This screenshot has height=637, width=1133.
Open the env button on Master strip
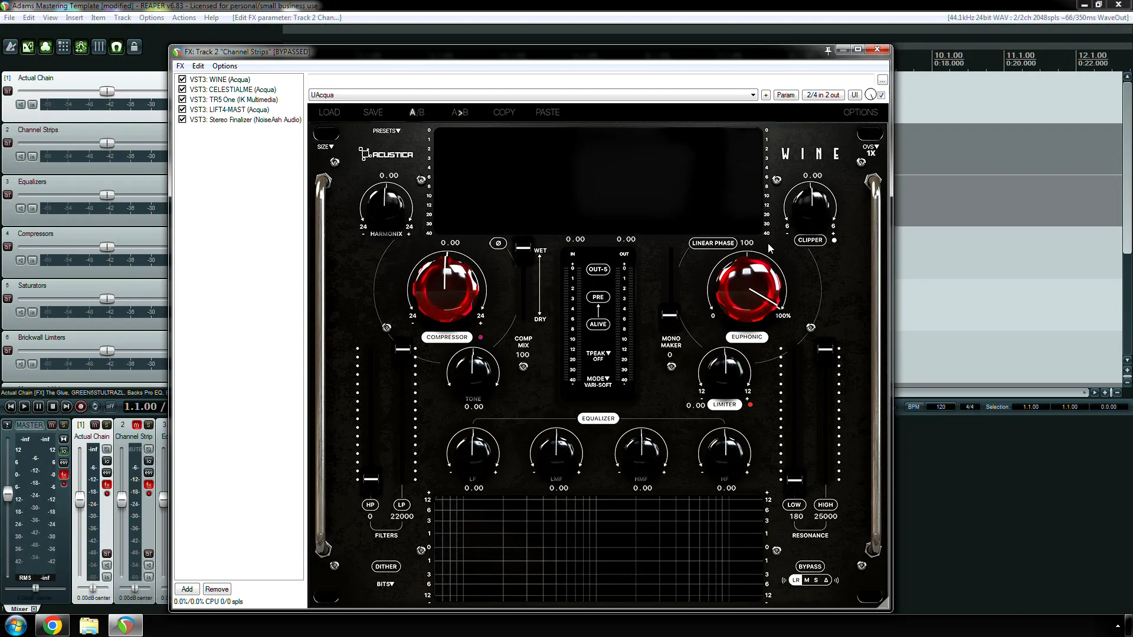64,462
